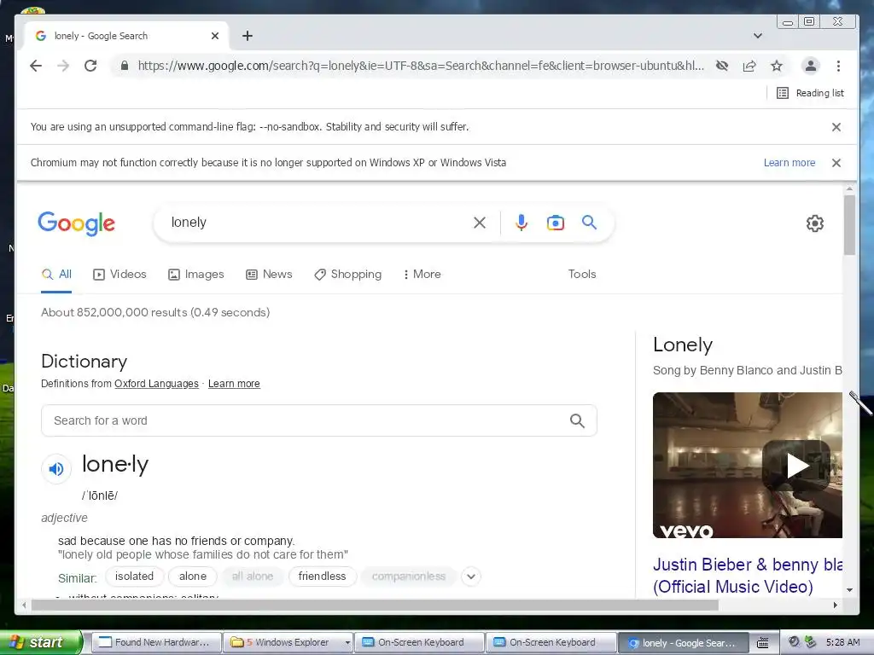The width and height of the screenshot is (874, 655).
Task: Click the 'companionless' synonym chip
Action: click(409, 577)
